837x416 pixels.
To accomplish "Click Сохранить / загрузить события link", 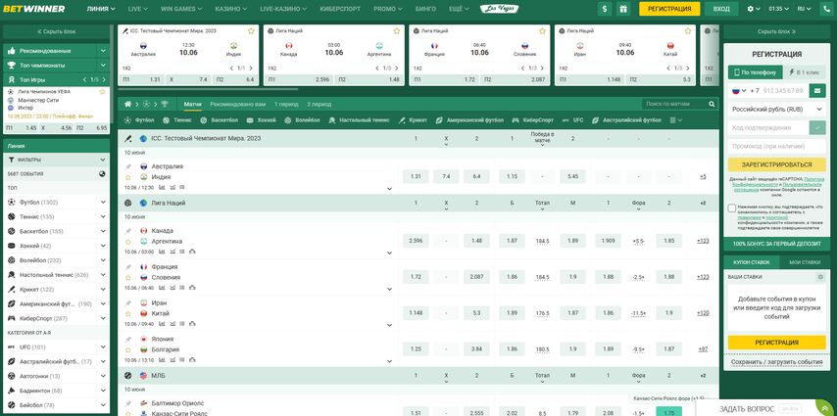I will click(776, 361).
